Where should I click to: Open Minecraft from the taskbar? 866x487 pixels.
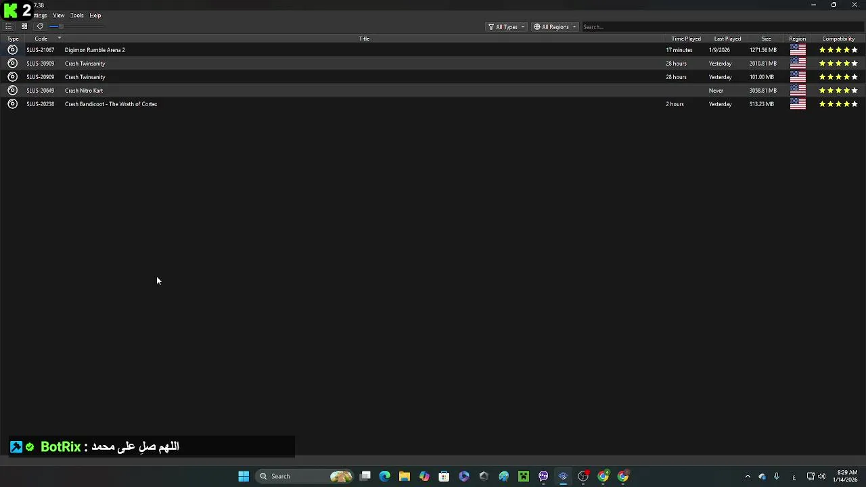(524, 476)
